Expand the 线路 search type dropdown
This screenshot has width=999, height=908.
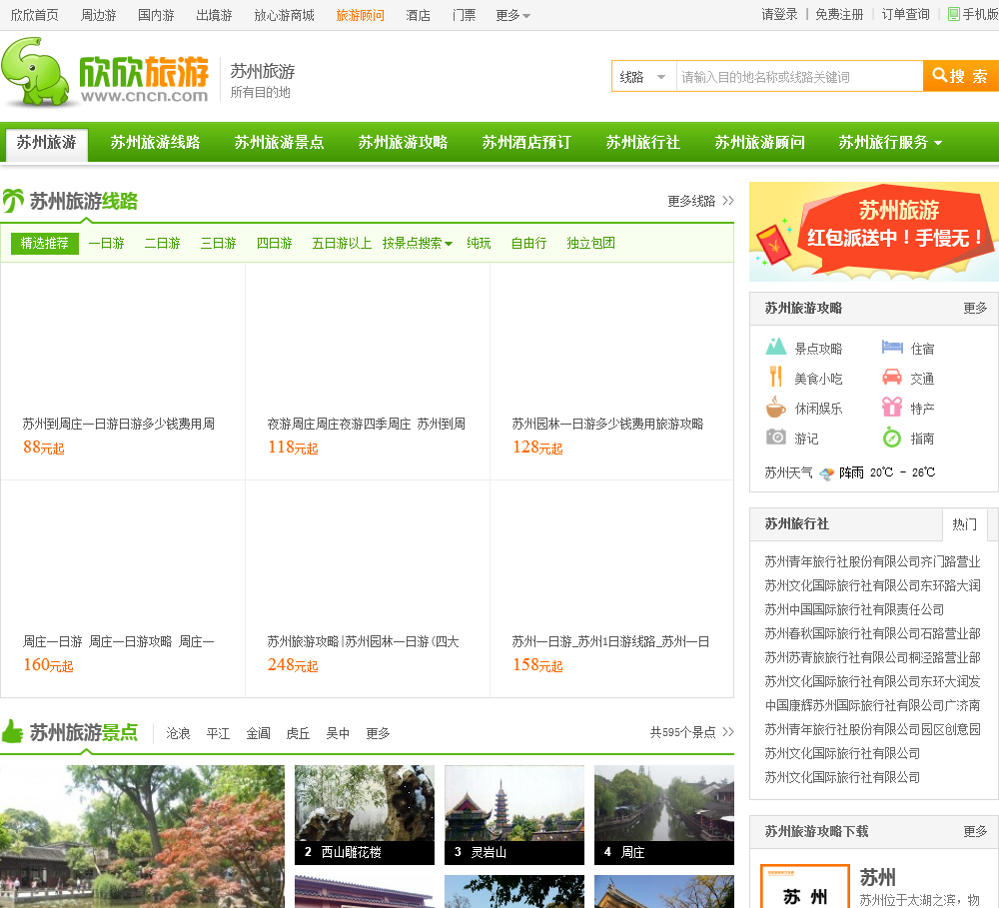tap(643, 77)
